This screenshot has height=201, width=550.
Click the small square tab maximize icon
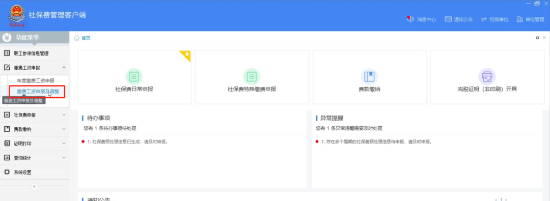pos(537,38)
